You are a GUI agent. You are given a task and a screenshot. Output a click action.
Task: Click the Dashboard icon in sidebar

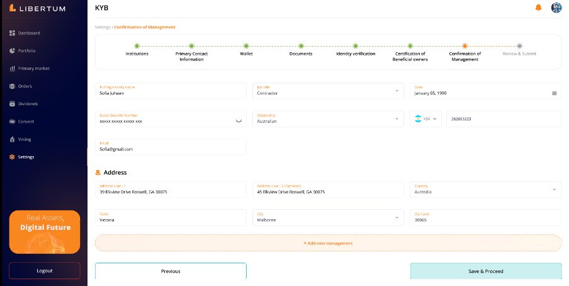13,33
